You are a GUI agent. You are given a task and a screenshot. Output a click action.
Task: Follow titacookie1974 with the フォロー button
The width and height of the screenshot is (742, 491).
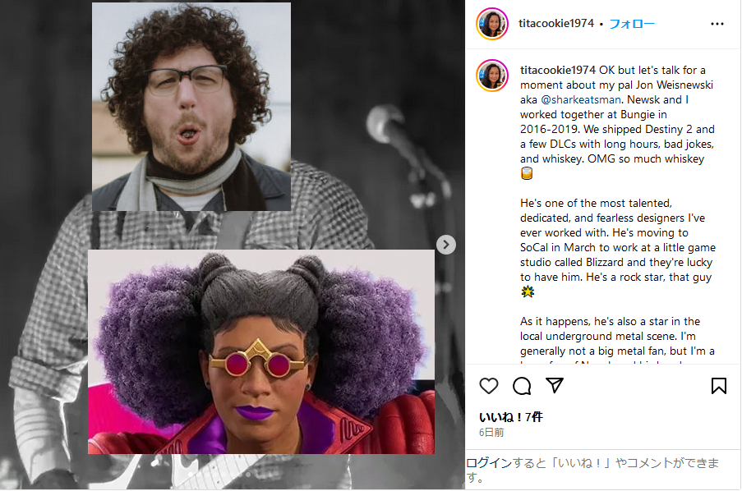point(632,24)
